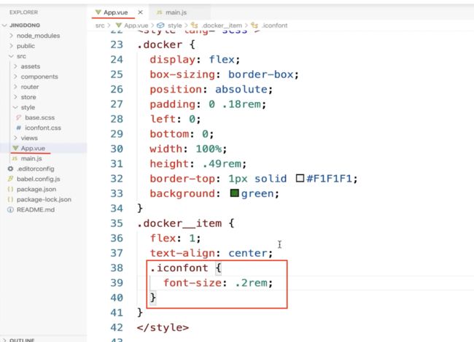Click the 'width: 100%;' code line
The image size is (474, 342).
pyautogui.click(x=188, y=149)
